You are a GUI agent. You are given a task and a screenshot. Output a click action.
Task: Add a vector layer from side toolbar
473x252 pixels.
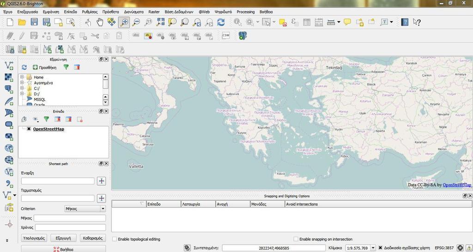(x=9, y=66)
